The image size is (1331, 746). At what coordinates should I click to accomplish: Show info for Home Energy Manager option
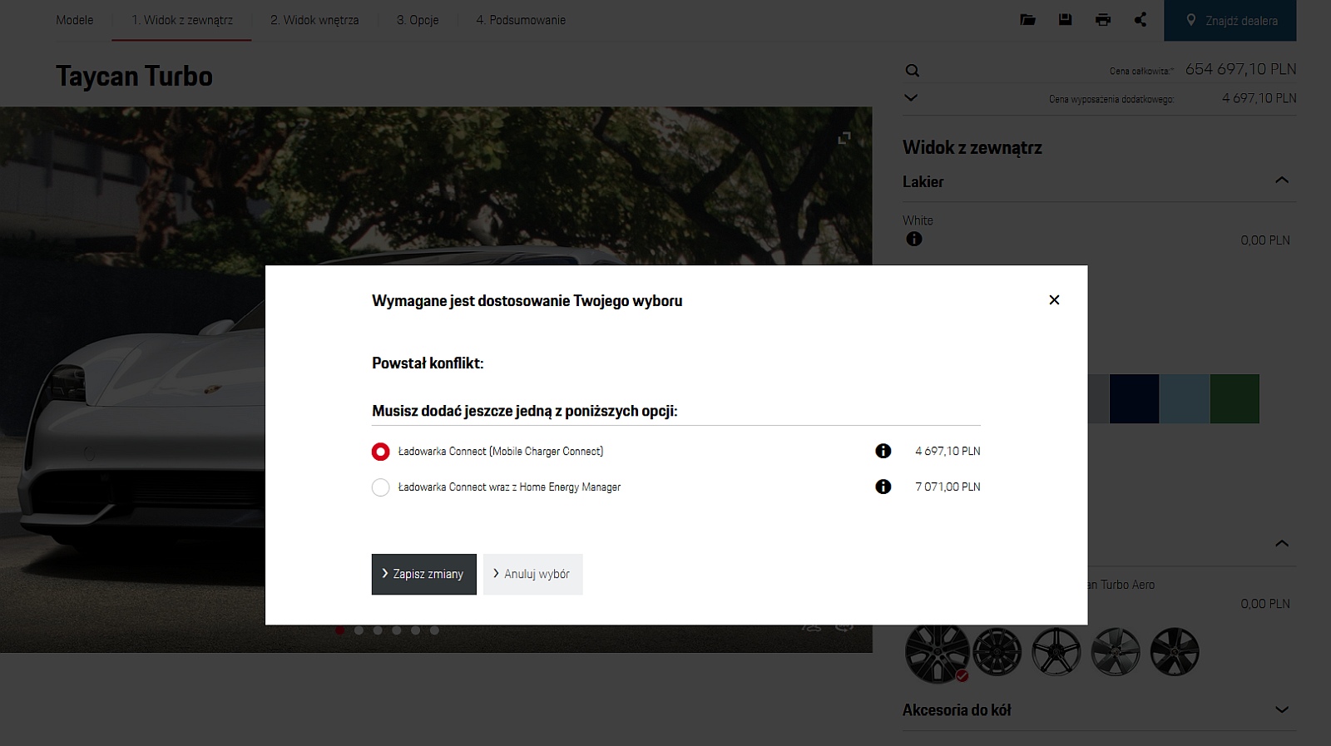click(883, 487)
